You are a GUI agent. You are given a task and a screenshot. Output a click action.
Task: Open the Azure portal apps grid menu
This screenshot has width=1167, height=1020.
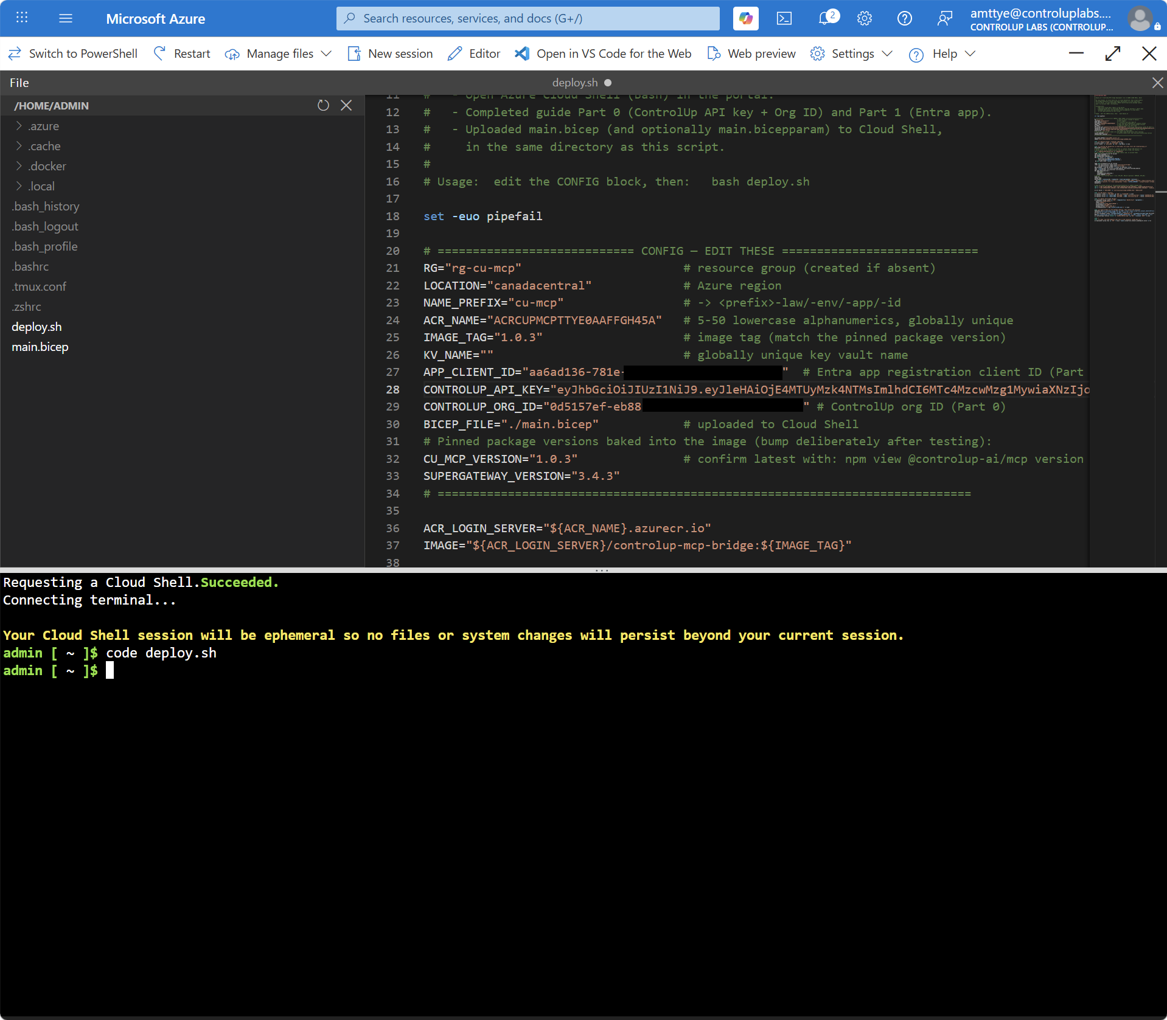(x=22, y=18)
